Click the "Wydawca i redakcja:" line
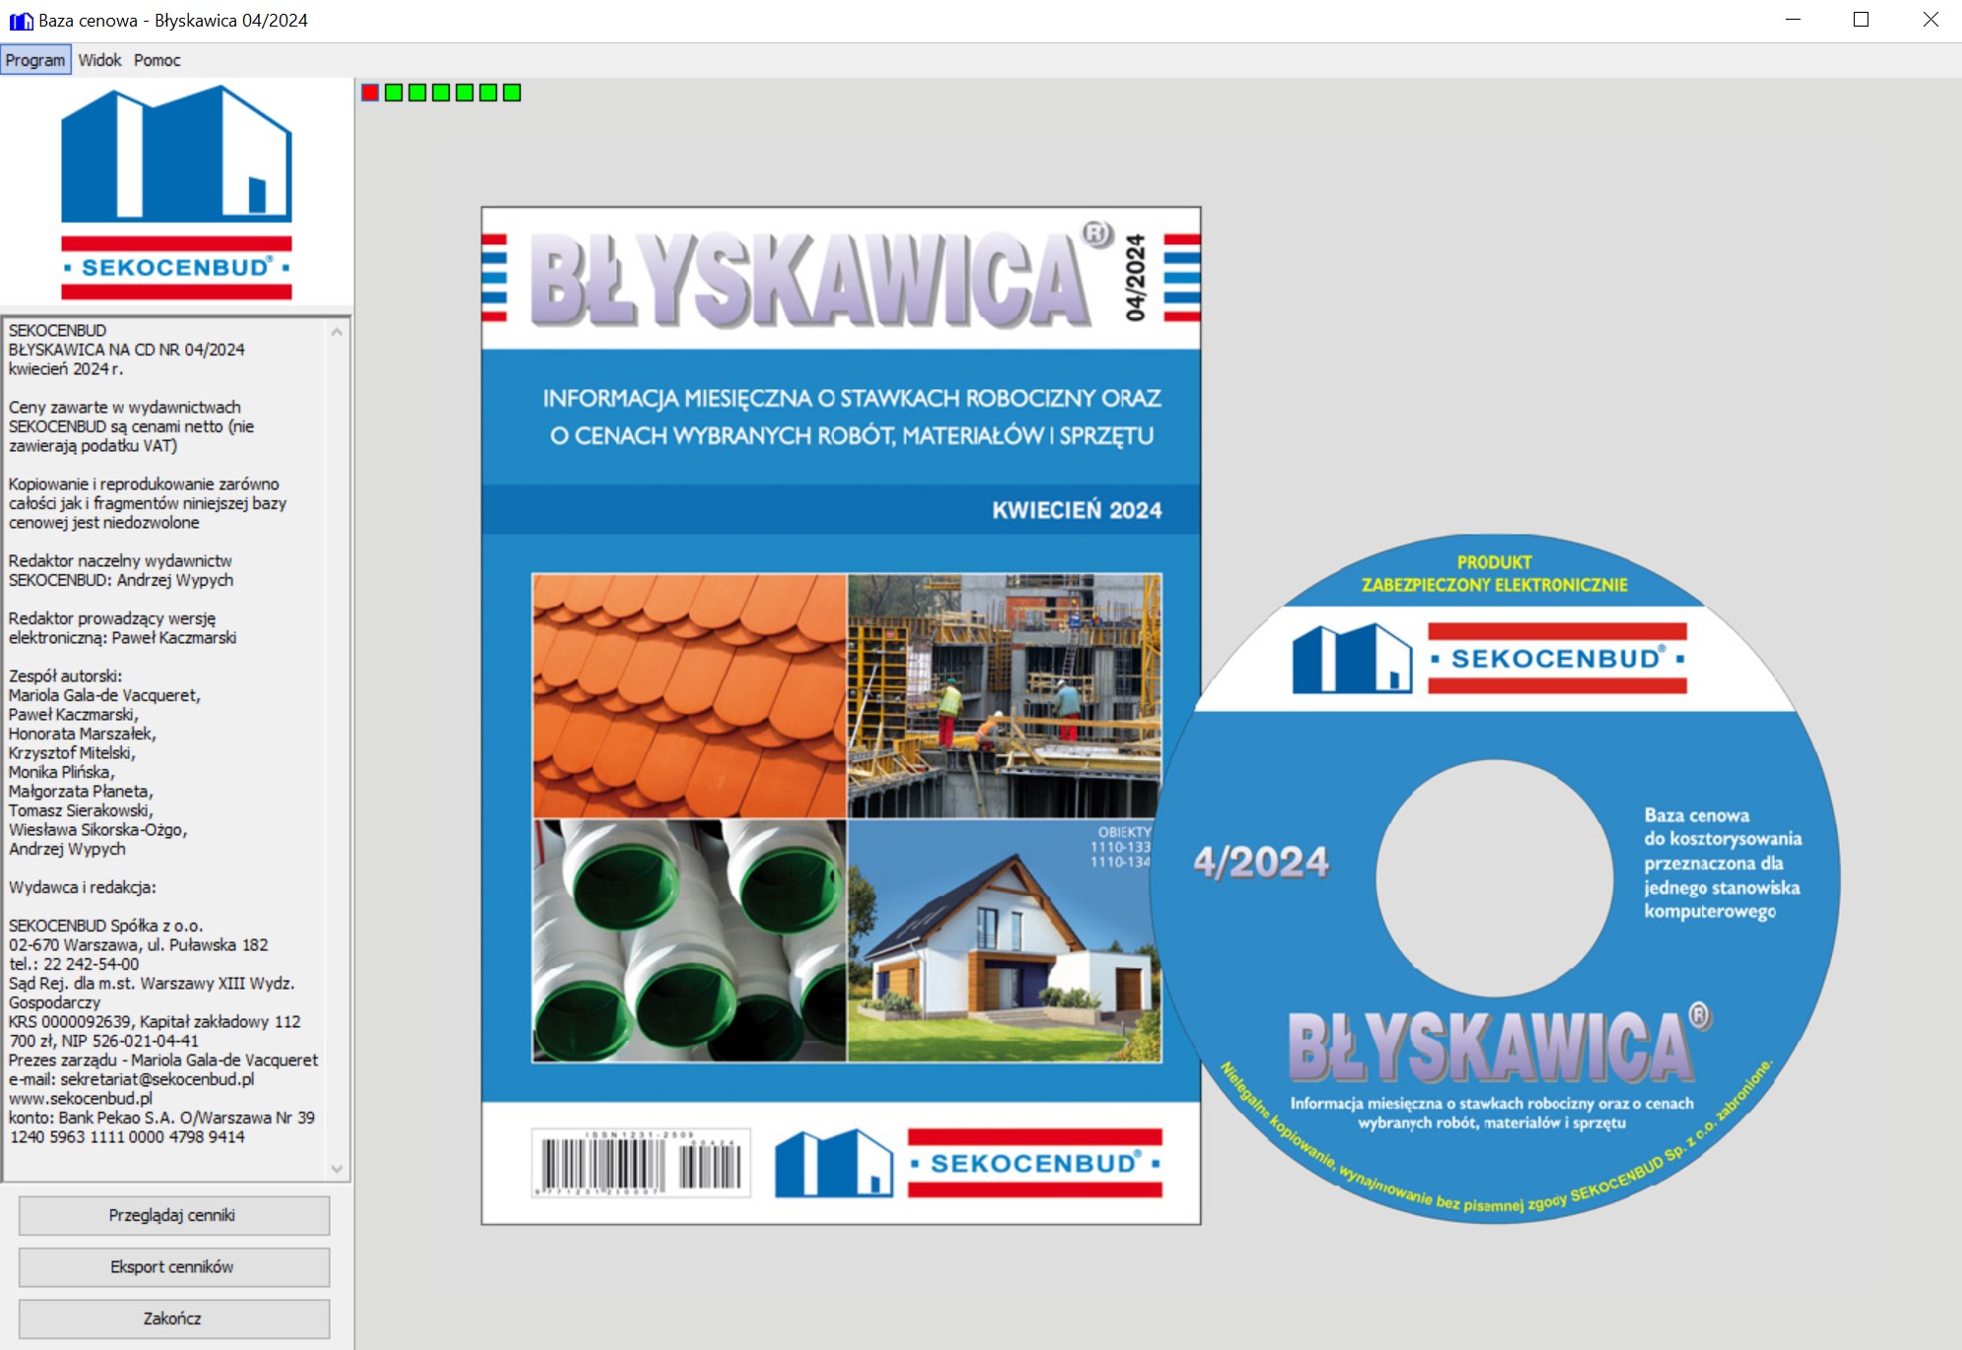Screen dimensions: 1962x1350 point(83,887)
